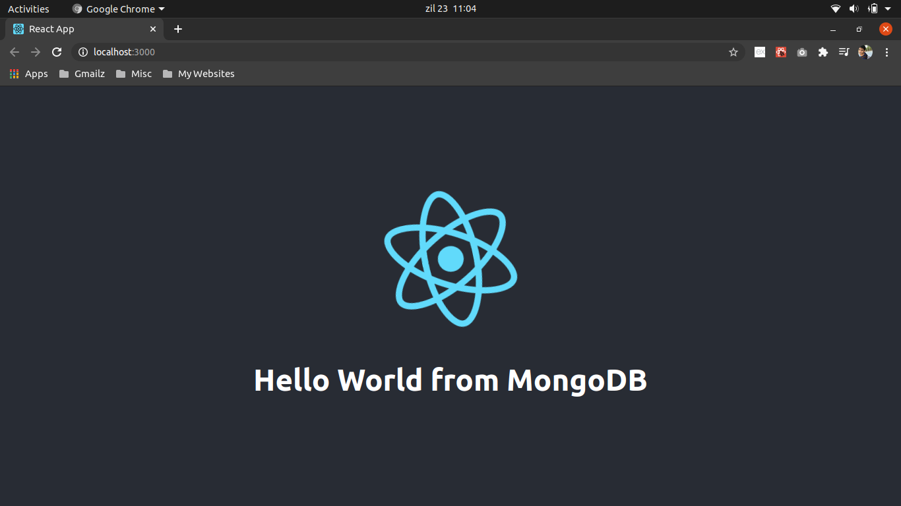Click the camera screenshot extension icon
The image size is (901, 506).
(802, 52)
